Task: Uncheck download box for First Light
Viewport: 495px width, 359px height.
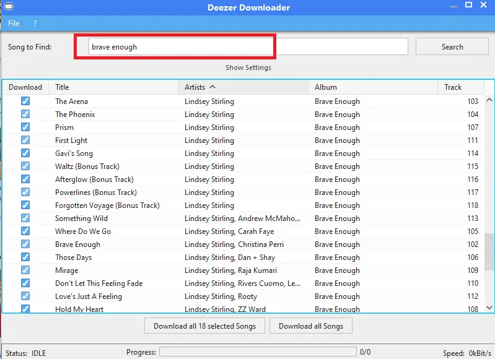Action: [25, 140]
